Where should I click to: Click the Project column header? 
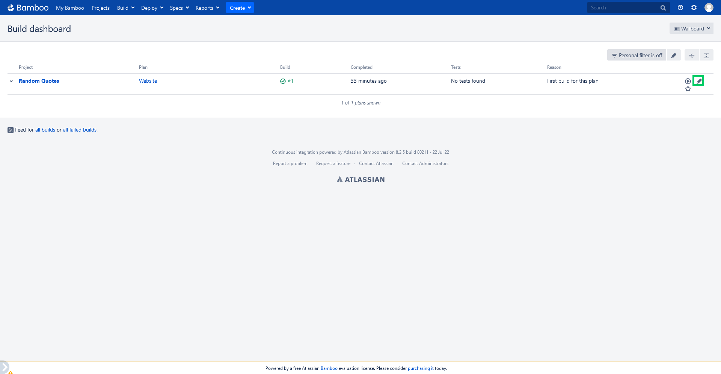(x=26, y=67)
